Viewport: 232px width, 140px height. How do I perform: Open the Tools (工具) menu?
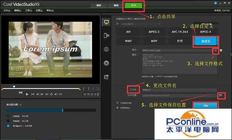28,10
